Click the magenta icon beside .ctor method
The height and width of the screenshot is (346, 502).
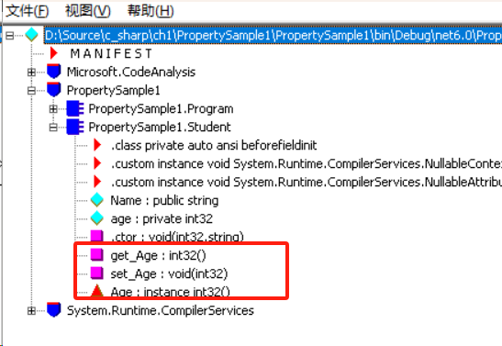point(97,236)
